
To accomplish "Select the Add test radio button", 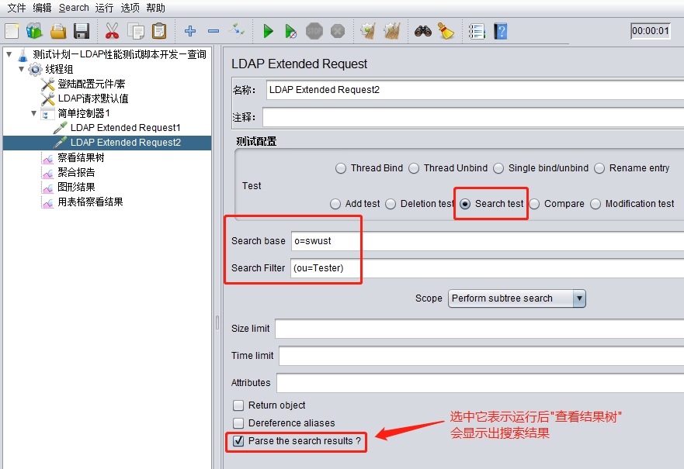I will (335, 204).
